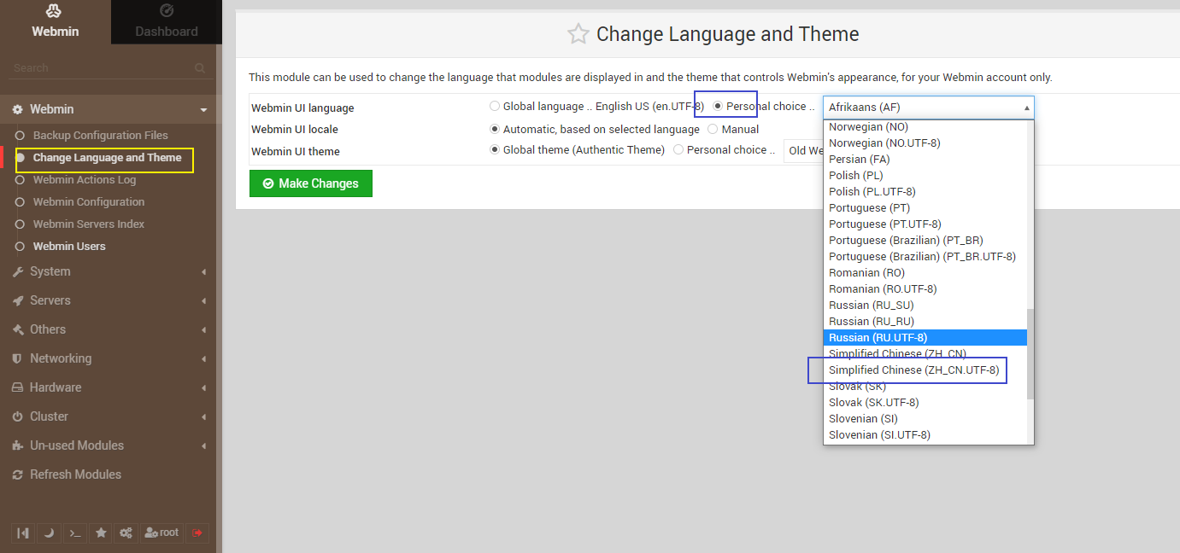The image size is (1180, 553).
Task: Click the Make Changes button
Action: (311, 183)
